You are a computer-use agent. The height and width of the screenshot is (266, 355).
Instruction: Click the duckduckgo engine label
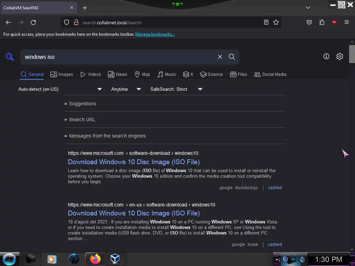tap(246, 188)
